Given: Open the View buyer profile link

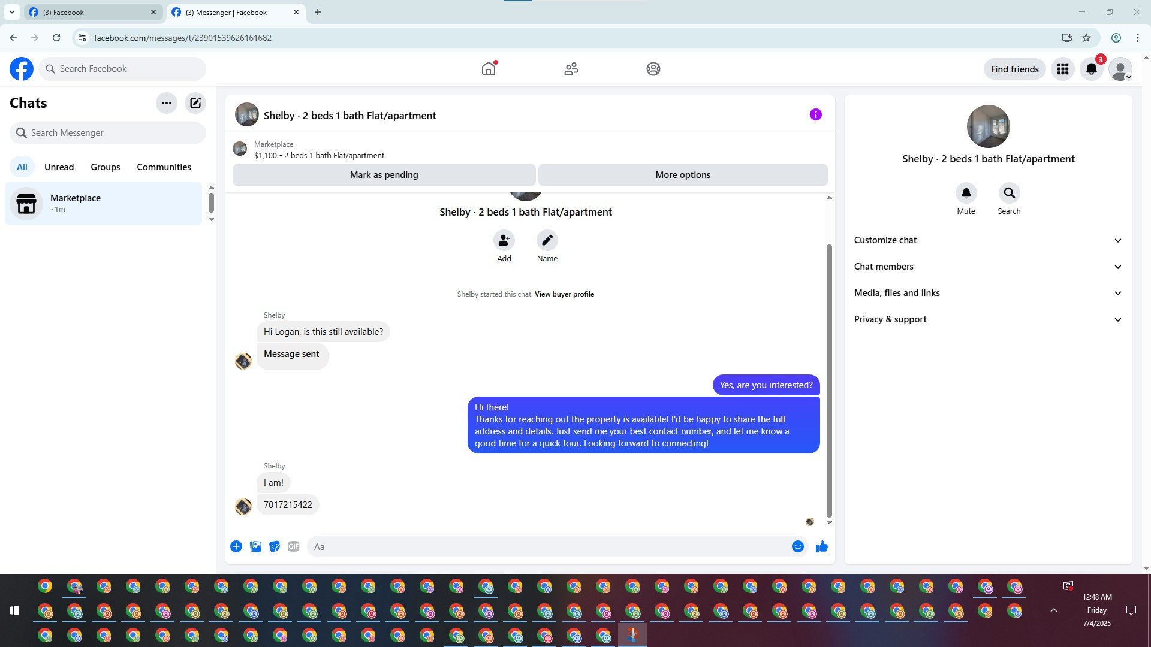Looking at the screenshot, I should point(564,294).
